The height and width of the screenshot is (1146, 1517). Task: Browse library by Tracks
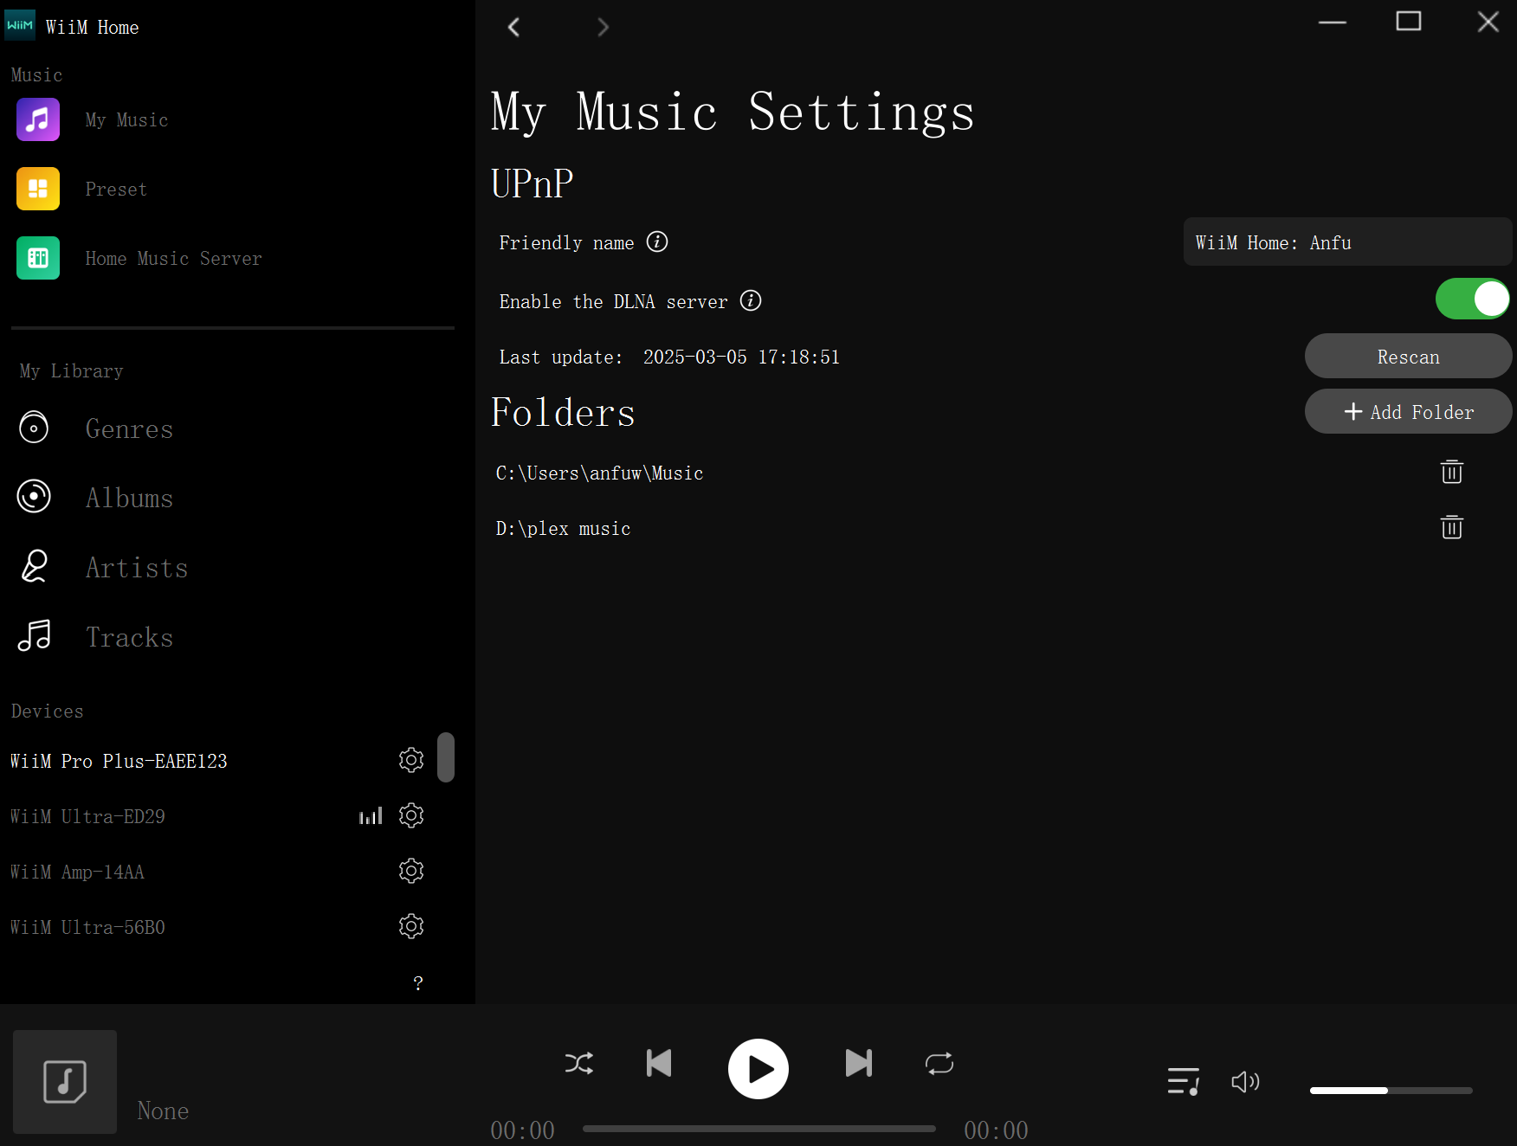click(x=129, y=637)
